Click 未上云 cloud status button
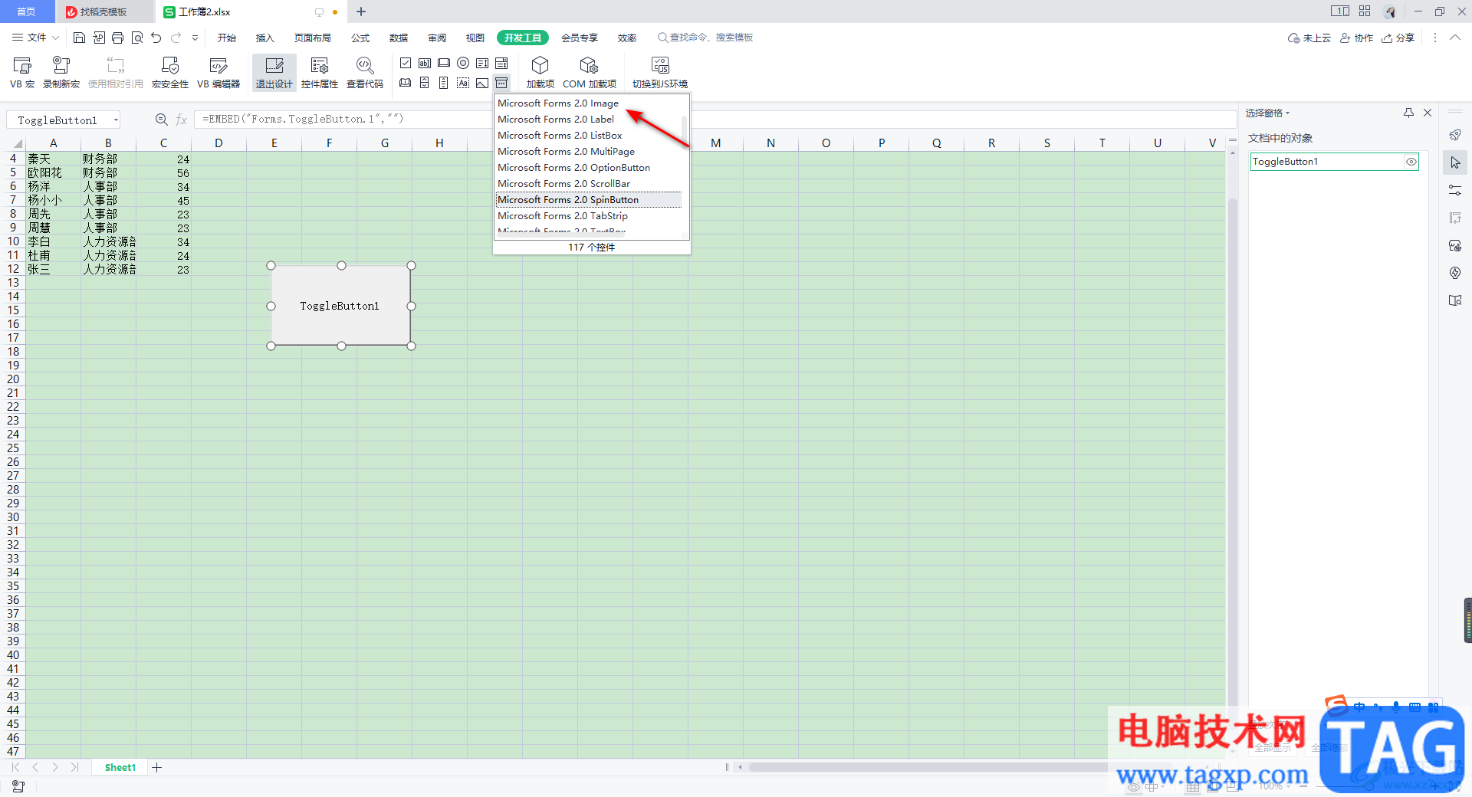The image size is (1472, 797). point(1309,38)
